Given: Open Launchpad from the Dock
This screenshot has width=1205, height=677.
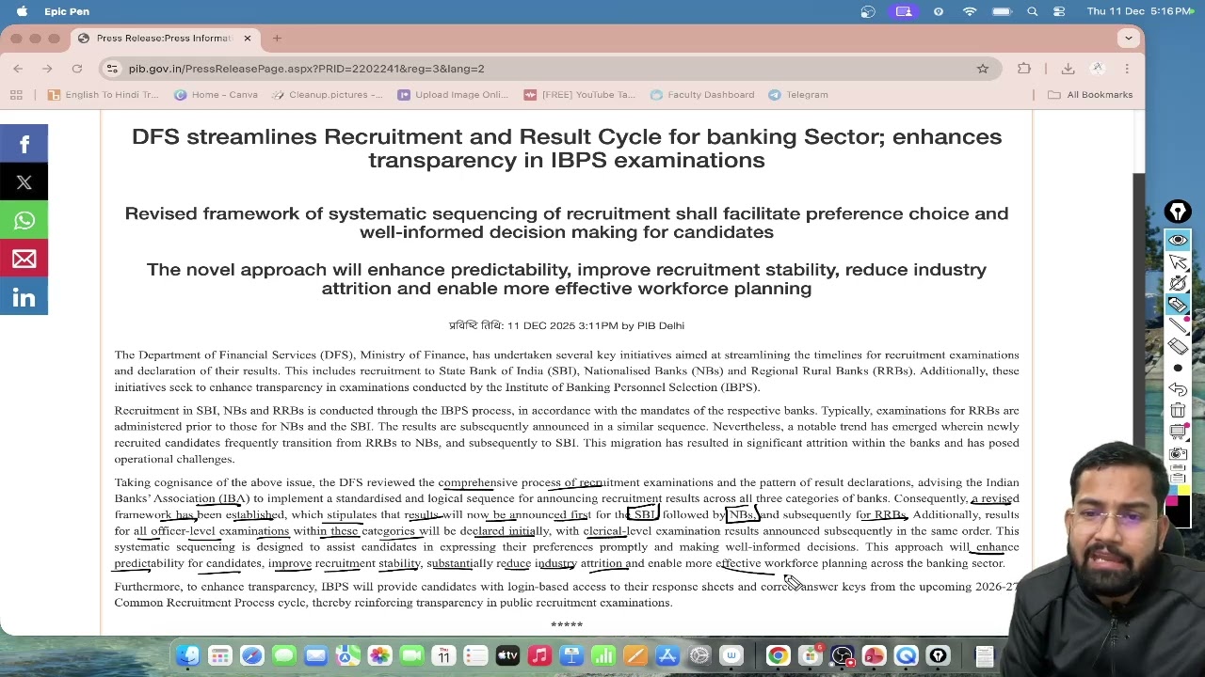Looking at the screenshot, I should [x=220, y=655].
